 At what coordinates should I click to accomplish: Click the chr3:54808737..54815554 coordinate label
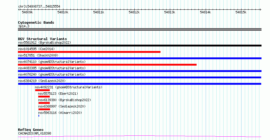[39, 7]
